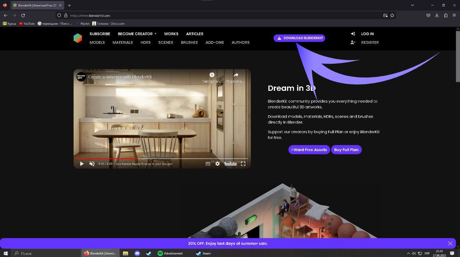Screen dimensions: 460x257
Task: Open the site lock info icon
Action: point(65,15)
